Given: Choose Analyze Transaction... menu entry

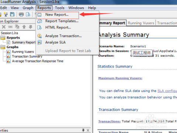Looking at the screenshot, I should click(x=63, y=36).
